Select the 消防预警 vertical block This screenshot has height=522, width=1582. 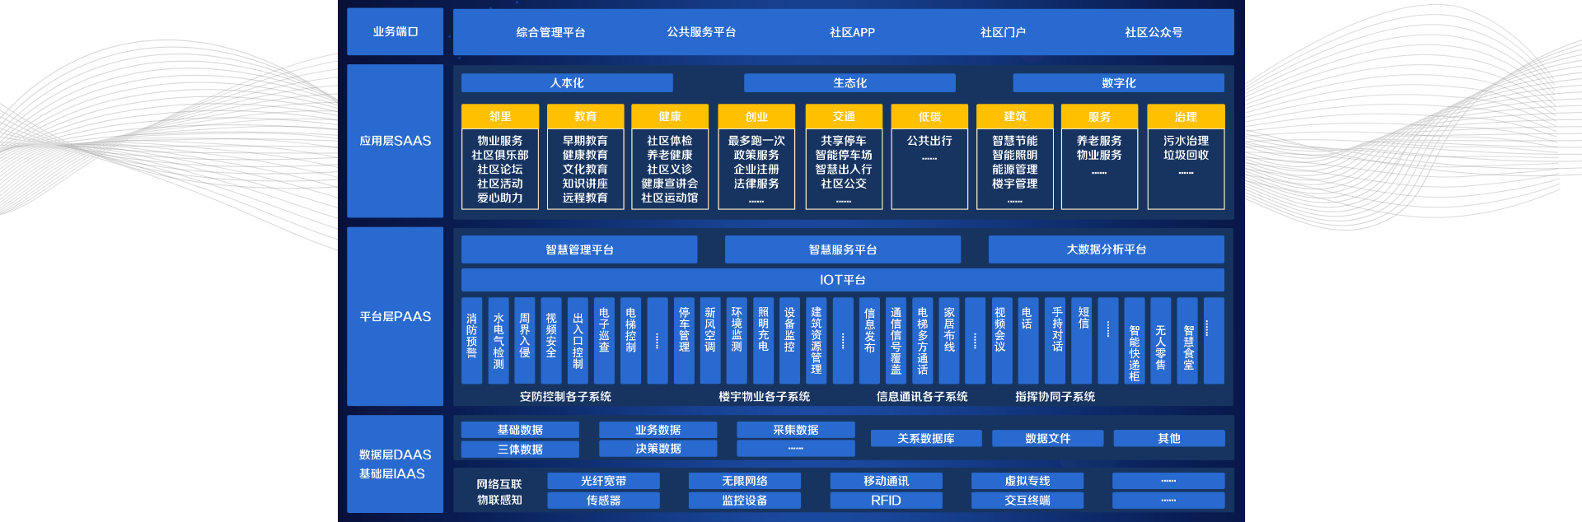[472, 340]
